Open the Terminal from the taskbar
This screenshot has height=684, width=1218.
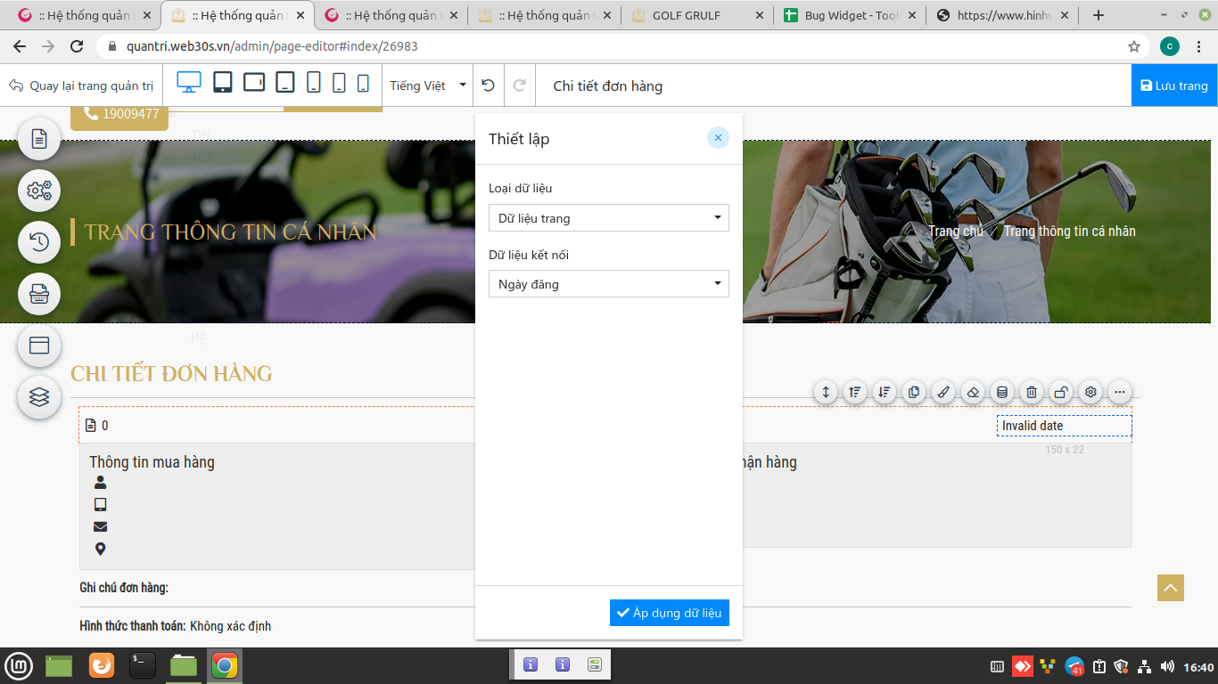click(143, 666)
